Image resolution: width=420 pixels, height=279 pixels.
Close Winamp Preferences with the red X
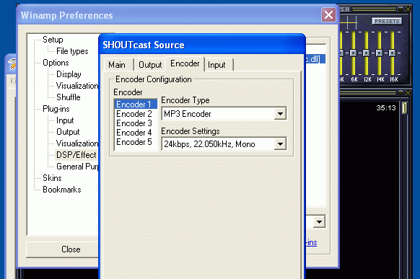328,15
